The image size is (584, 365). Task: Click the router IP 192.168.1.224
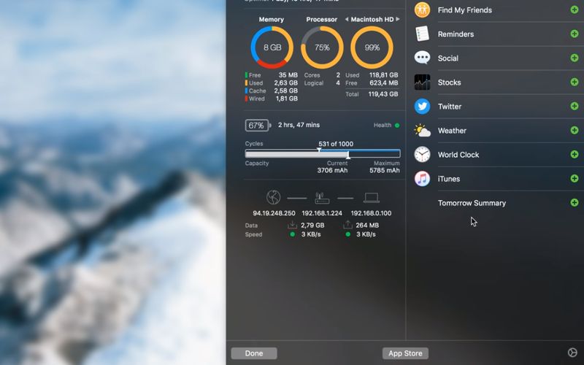322,213
